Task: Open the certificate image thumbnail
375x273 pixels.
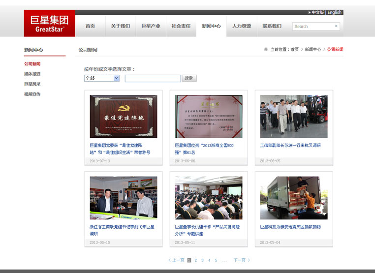Action: (x=209, y=116)
